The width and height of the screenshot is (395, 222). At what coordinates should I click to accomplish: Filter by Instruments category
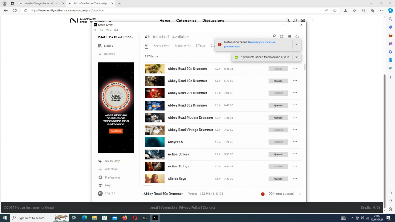click(x=182, y=45)
